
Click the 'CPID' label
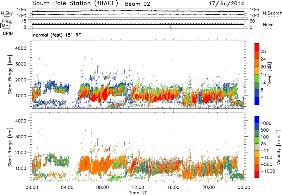click(8, 33)
